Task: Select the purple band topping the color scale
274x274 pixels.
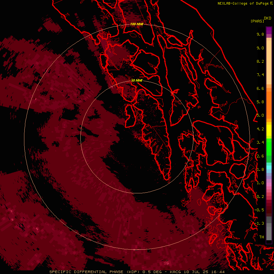Action: [x=269, y=30]
